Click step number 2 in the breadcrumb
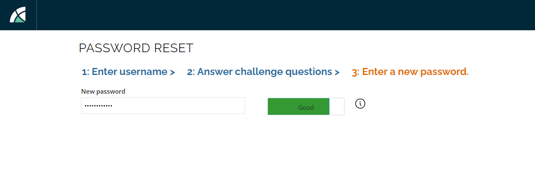 (190, 72)
